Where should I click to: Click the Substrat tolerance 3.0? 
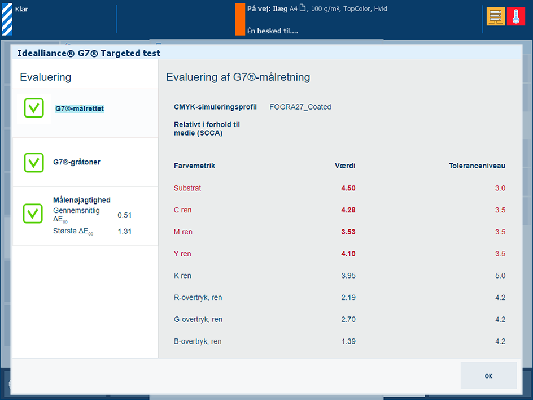[500, 188]
